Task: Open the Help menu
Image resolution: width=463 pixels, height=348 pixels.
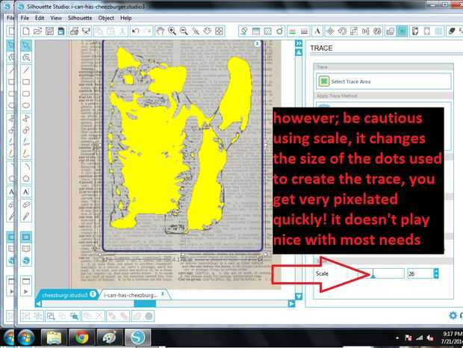Action: 125,18
